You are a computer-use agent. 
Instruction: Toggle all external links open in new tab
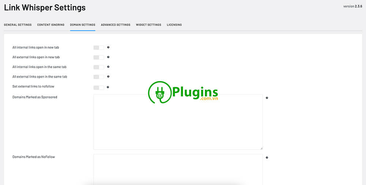coord(99,58)
